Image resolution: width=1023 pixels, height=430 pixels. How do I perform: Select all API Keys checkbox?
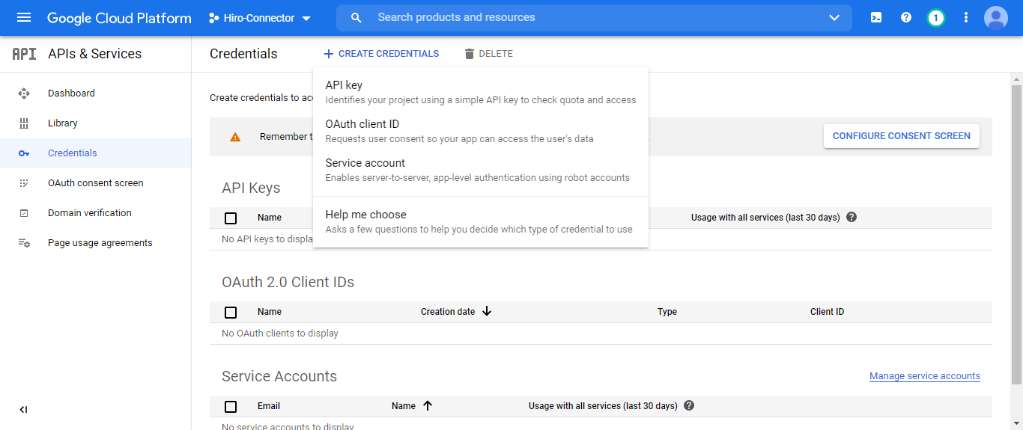(231, 218)
